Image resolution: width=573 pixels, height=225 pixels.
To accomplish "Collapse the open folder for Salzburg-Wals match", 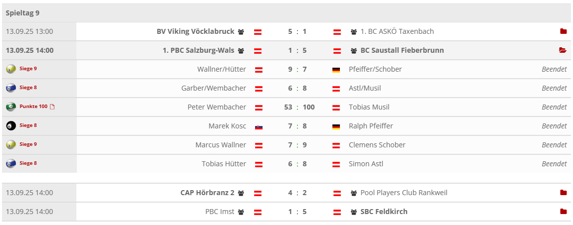I will tap(563, 50).
